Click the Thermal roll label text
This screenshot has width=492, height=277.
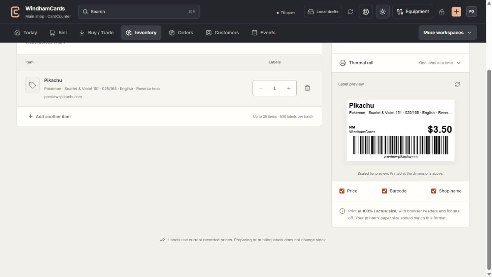coord(361,63)
